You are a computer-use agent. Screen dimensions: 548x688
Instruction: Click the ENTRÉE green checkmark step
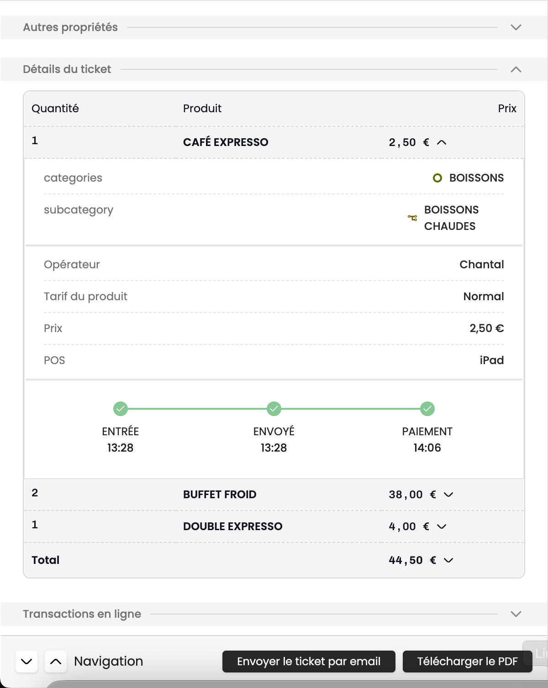[x=121, y=408]
